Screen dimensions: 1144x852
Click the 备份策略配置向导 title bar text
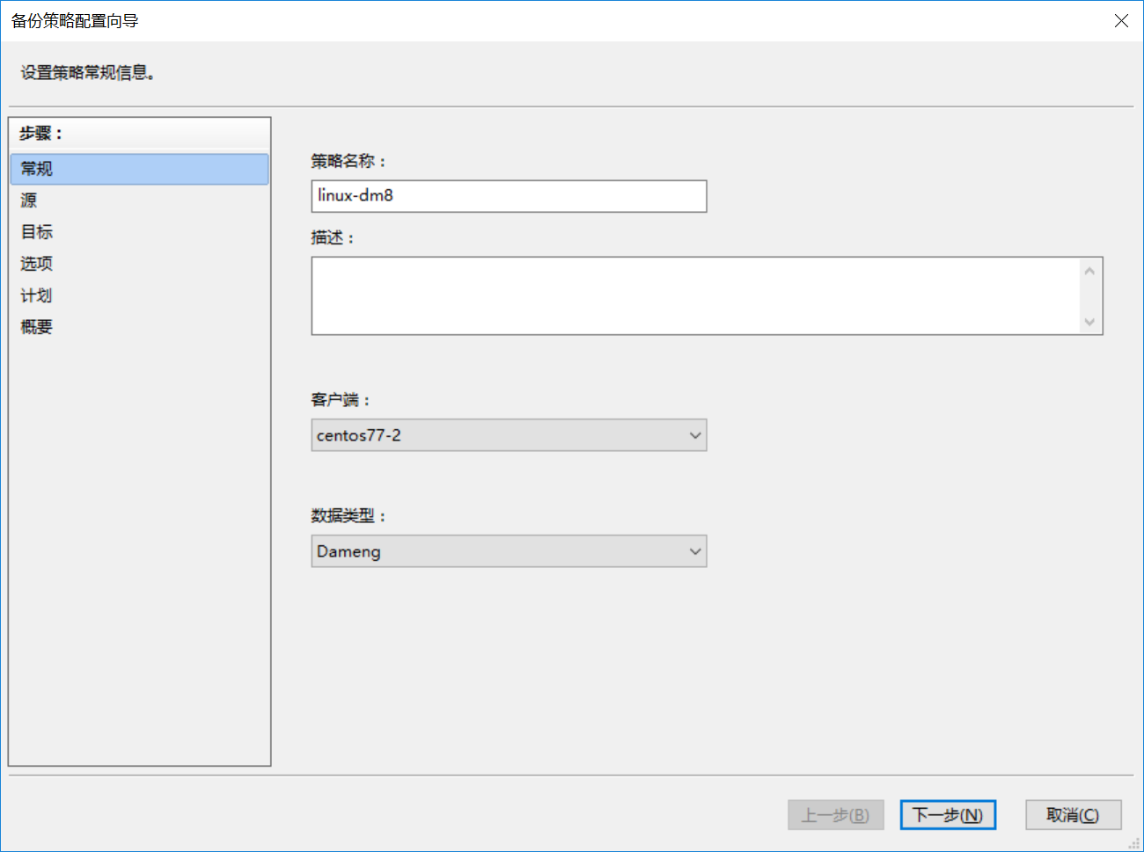click(x=75, y=21)
